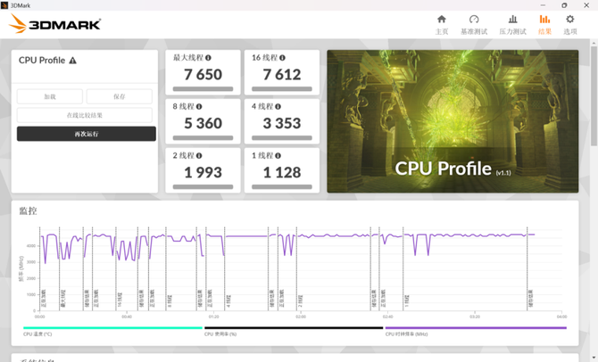This screenshot has width=598, height=362.
Task: Open the Stress Tests (压力测试) icon
Action: [x=512, y=19]
